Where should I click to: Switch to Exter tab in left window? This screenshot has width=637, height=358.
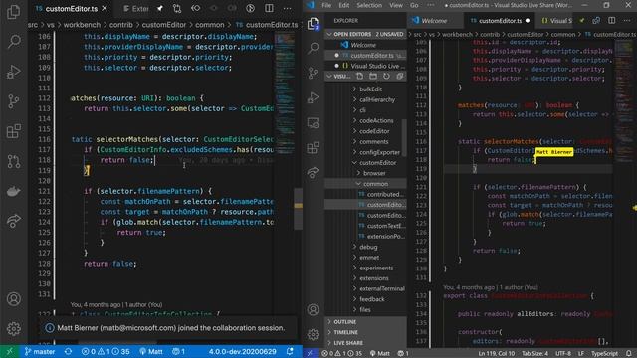point(136,9)
